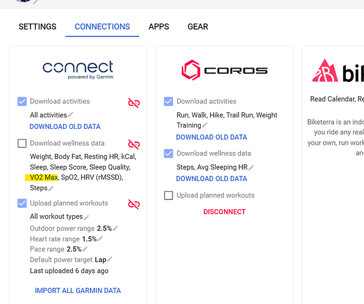Uncheck COROS Download activities checkbox

(x=169, y=102)
